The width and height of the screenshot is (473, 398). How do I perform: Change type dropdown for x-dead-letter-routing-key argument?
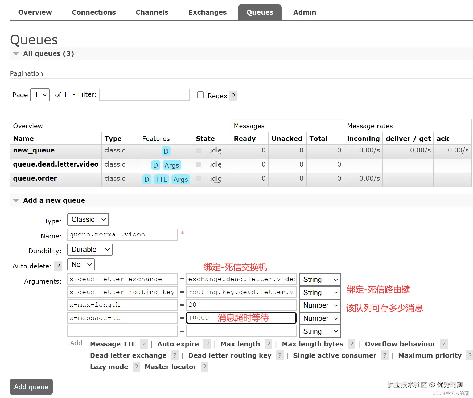[320, 293]
